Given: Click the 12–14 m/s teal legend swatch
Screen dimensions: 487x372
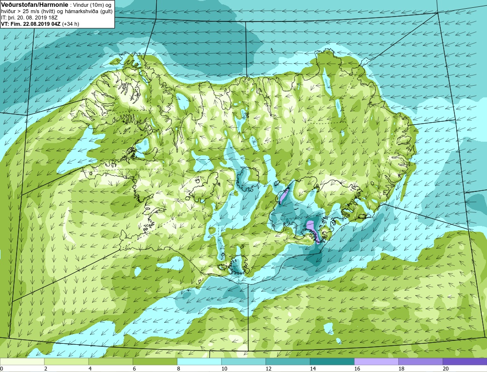Looking at the screenshot, I should click(288, 361).
